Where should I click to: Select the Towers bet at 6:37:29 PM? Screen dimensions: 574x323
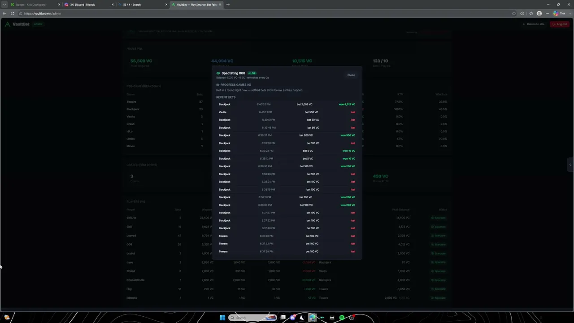(287, 251)
